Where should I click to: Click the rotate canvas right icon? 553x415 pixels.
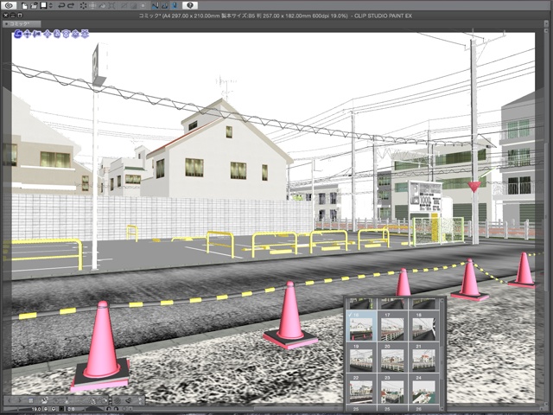click(x=117, y=409)
